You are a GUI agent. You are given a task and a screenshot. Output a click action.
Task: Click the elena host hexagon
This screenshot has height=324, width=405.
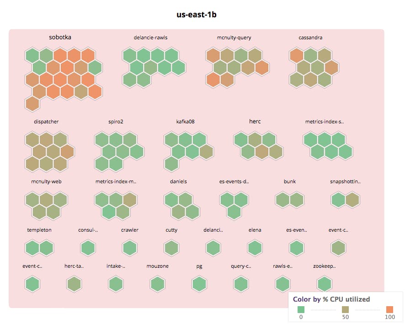(x=255, y=248)
